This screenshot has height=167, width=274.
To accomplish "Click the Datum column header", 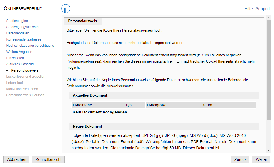I will click(216, 105).
